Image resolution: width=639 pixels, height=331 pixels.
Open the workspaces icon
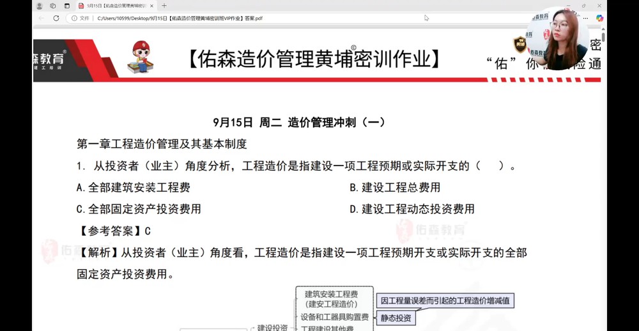click(52, 6)
